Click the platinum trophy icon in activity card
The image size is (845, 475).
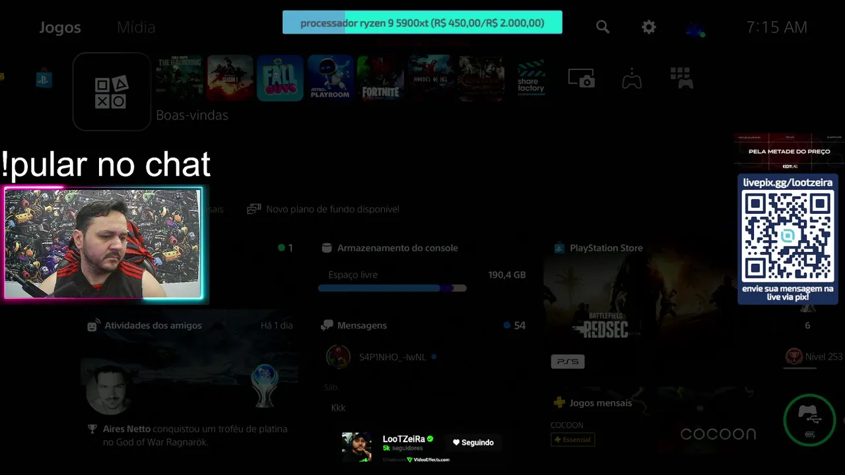pyautogui.click(x=265, y=386)
